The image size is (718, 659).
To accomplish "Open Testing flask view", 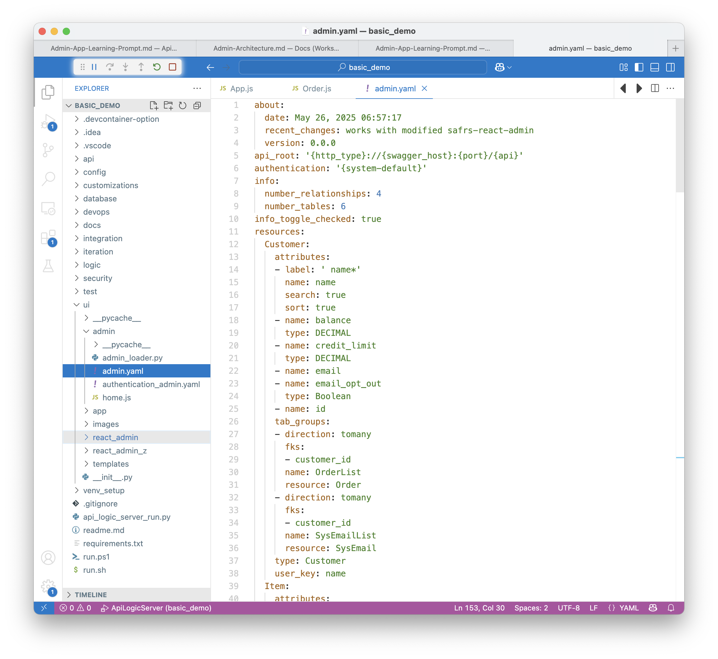I will click(48, 266).
